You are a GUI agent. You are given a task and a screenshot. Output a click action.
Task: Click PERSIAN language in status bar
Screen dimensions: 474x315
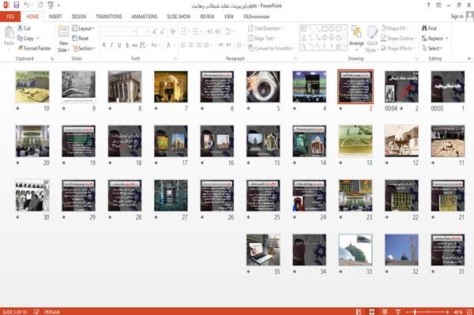tap(52, 312)
